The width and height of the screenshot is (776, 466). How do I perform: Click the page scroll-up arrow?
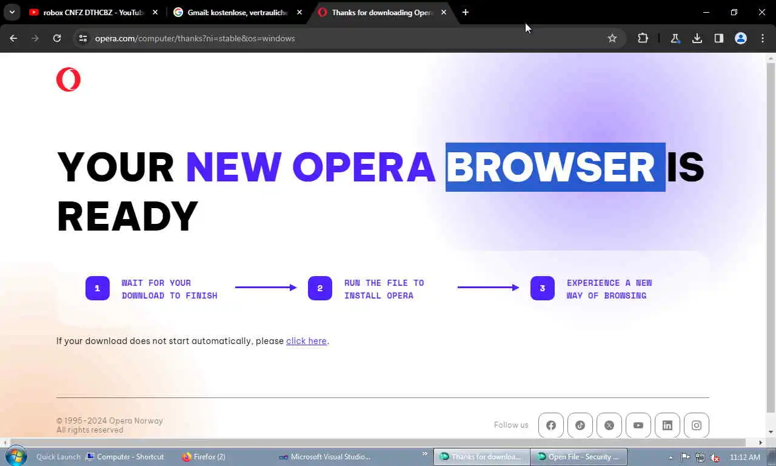click(x=771, y=58)
